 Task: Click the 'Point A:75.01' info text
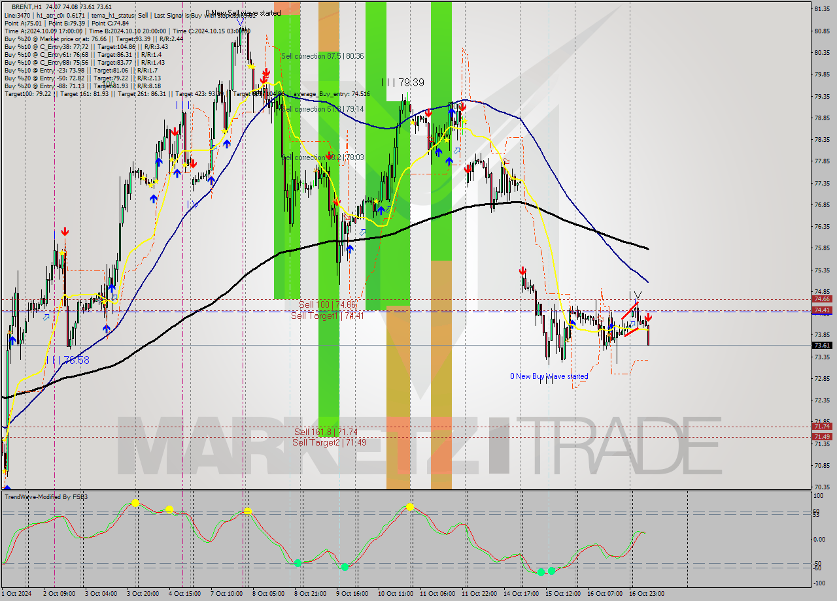[24, 23]
